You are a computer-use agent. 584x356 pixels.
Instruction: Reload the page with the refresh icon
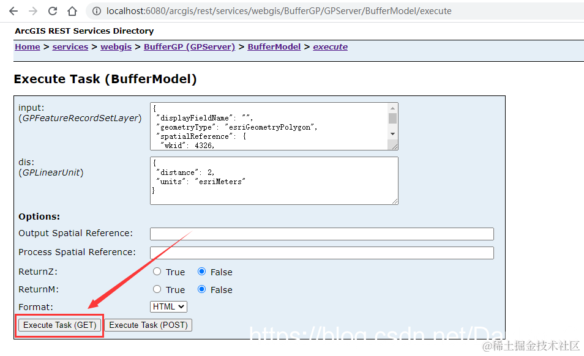coord(53,11)
